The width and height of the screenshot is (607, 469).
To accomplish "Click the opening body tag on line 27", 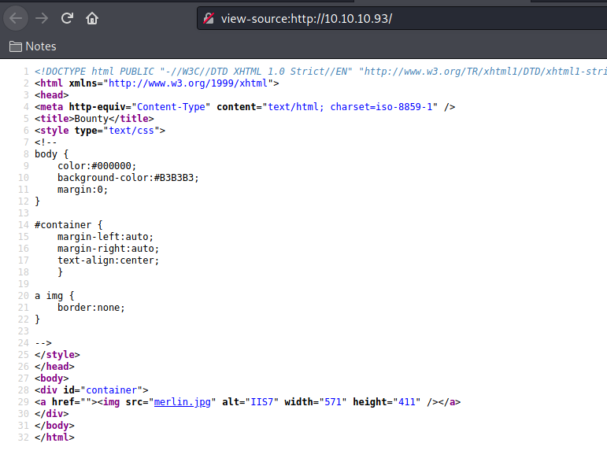I will 51,379.
